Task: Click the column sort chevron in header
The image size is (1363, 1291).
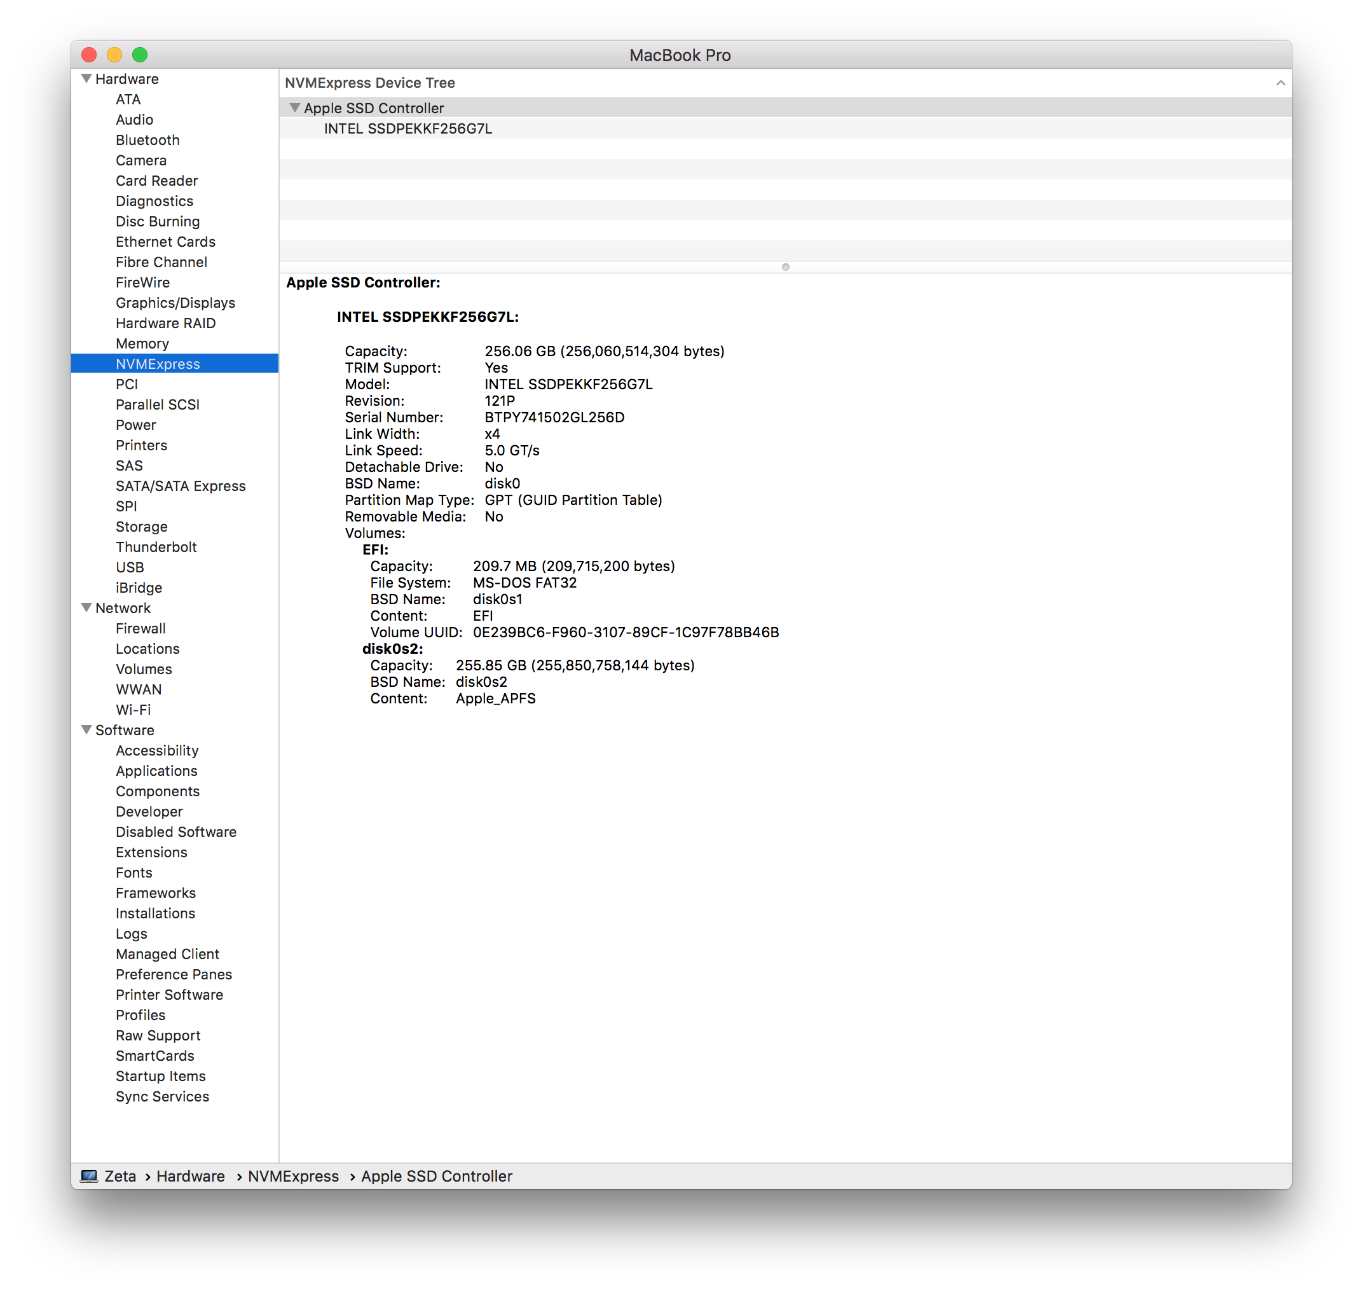Action: pyautogui.click(x=1280, y=83)
